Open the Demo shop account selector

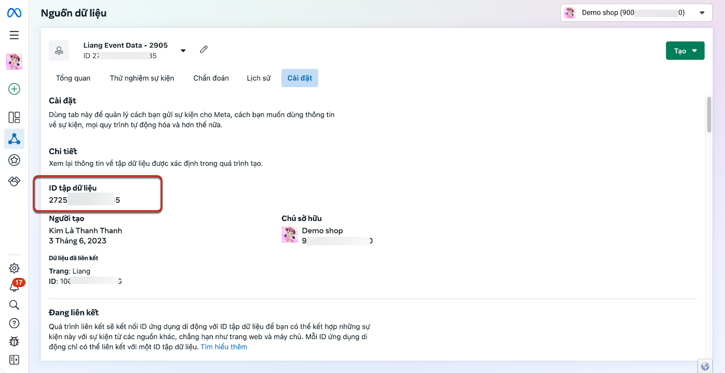(x=636, y=13)
